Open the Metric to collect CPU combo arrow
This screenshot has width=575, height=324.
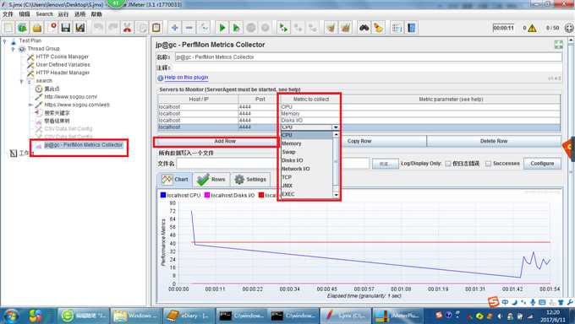point(336,127)
